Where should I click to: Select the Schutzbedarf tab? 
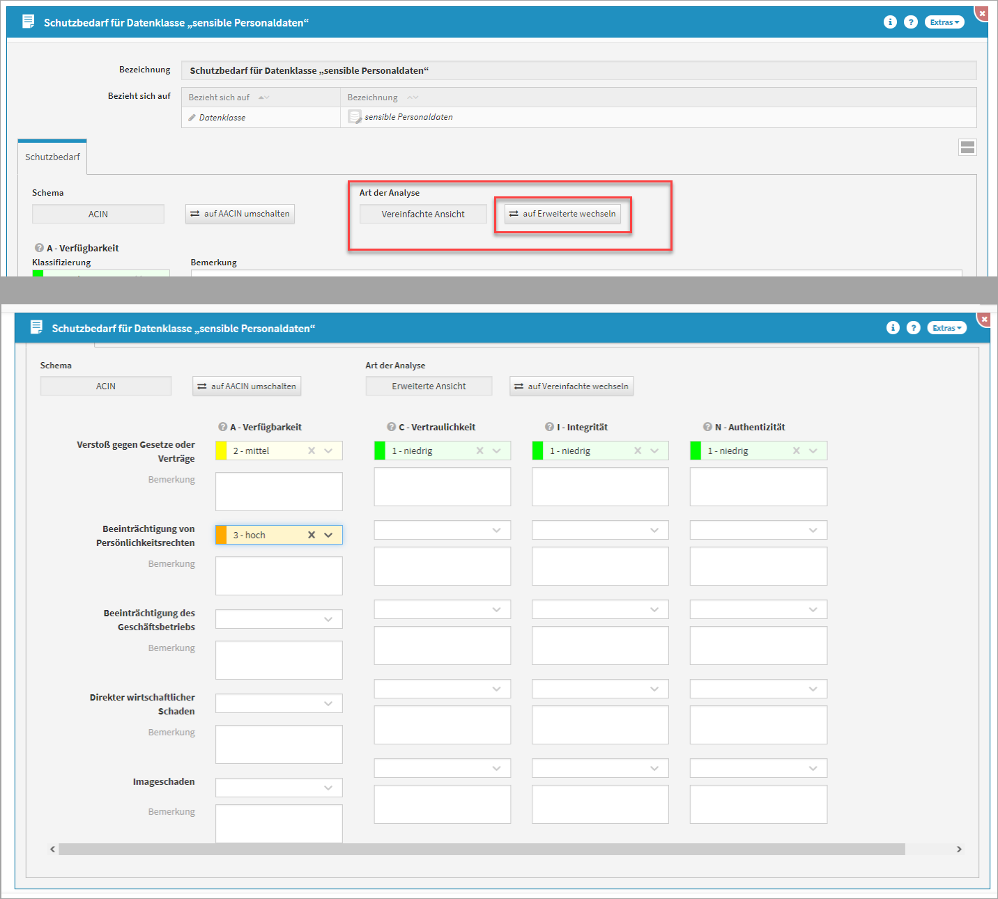[52, 157]
